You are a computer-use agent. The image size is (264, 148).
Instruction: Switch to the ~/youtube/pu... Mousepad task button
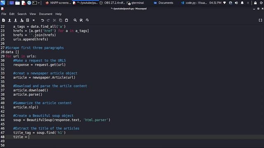point(85,3)
